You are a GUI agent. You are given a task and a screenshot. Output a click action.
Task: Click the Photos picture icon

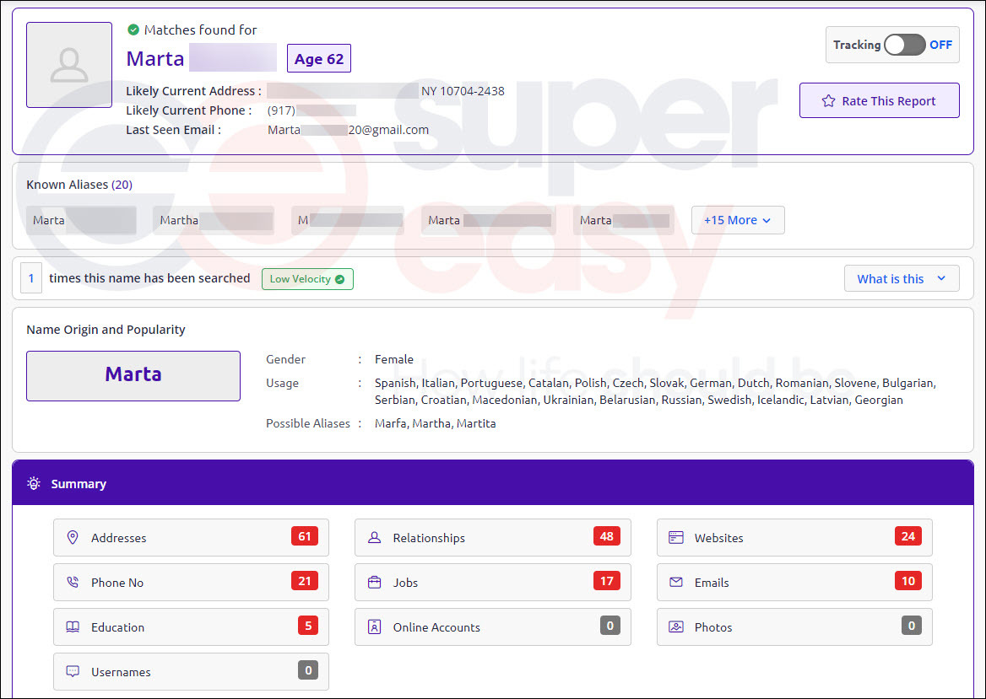[676, 626]
